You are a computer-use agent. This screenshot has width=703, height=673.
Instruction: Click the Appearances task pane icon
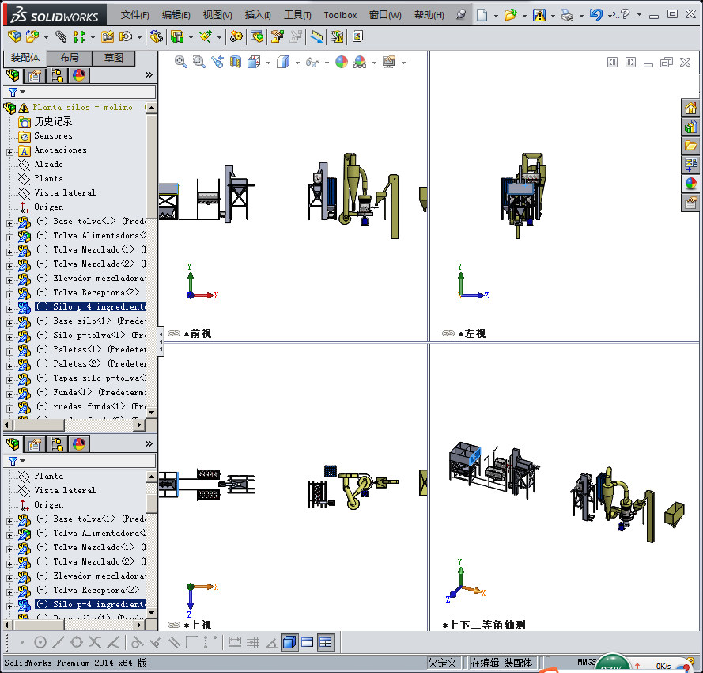[690, 183]
